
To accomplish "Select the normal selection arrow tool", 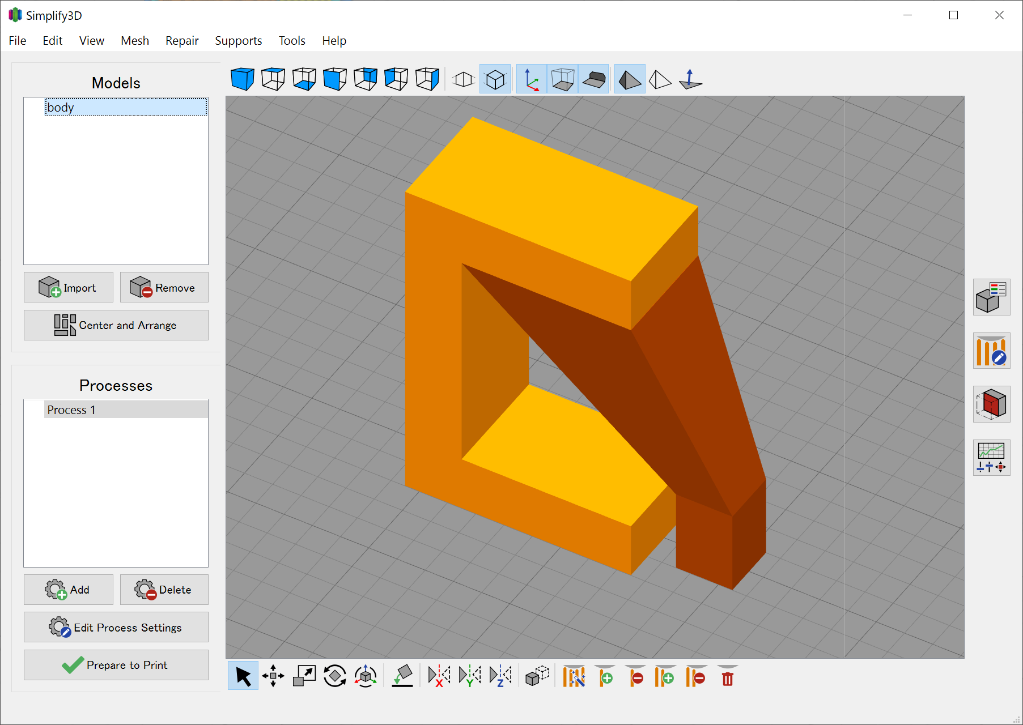I will [x=243, y=676].
